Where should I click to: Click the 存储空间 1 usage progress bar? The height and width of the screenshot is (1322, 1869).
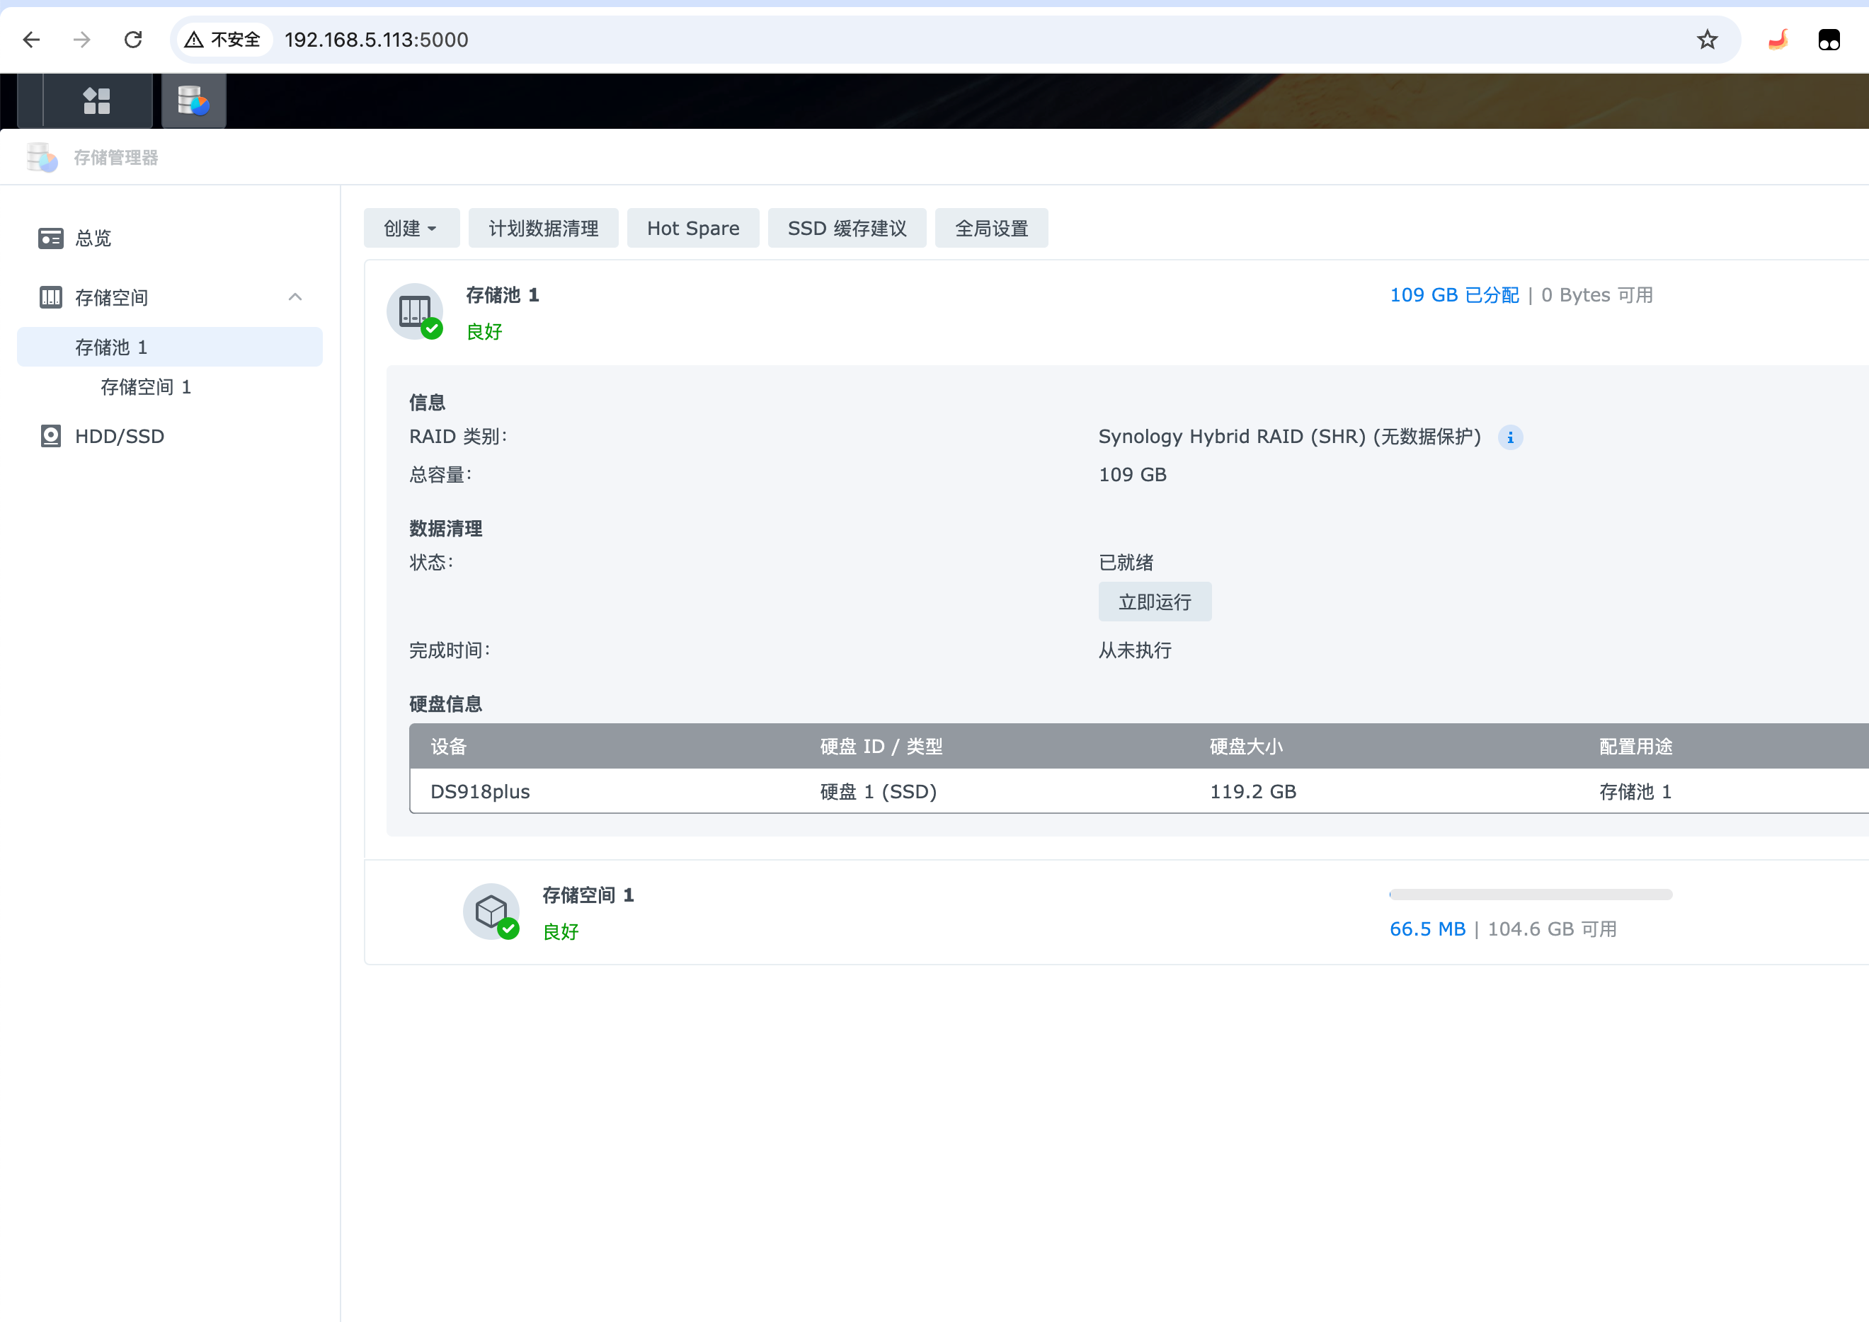[1530, 894]
